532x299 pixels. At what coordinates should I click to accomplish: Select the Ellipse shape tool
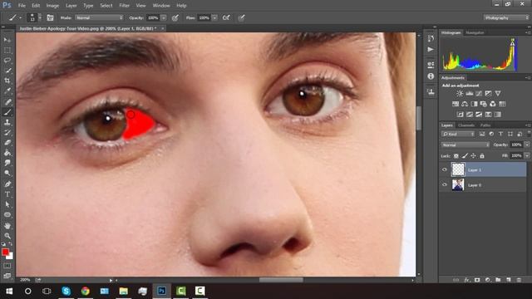[x=7, y=215]
